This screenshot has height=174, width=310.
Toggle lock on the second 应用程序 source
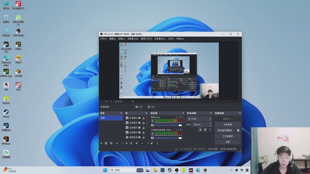143,123
